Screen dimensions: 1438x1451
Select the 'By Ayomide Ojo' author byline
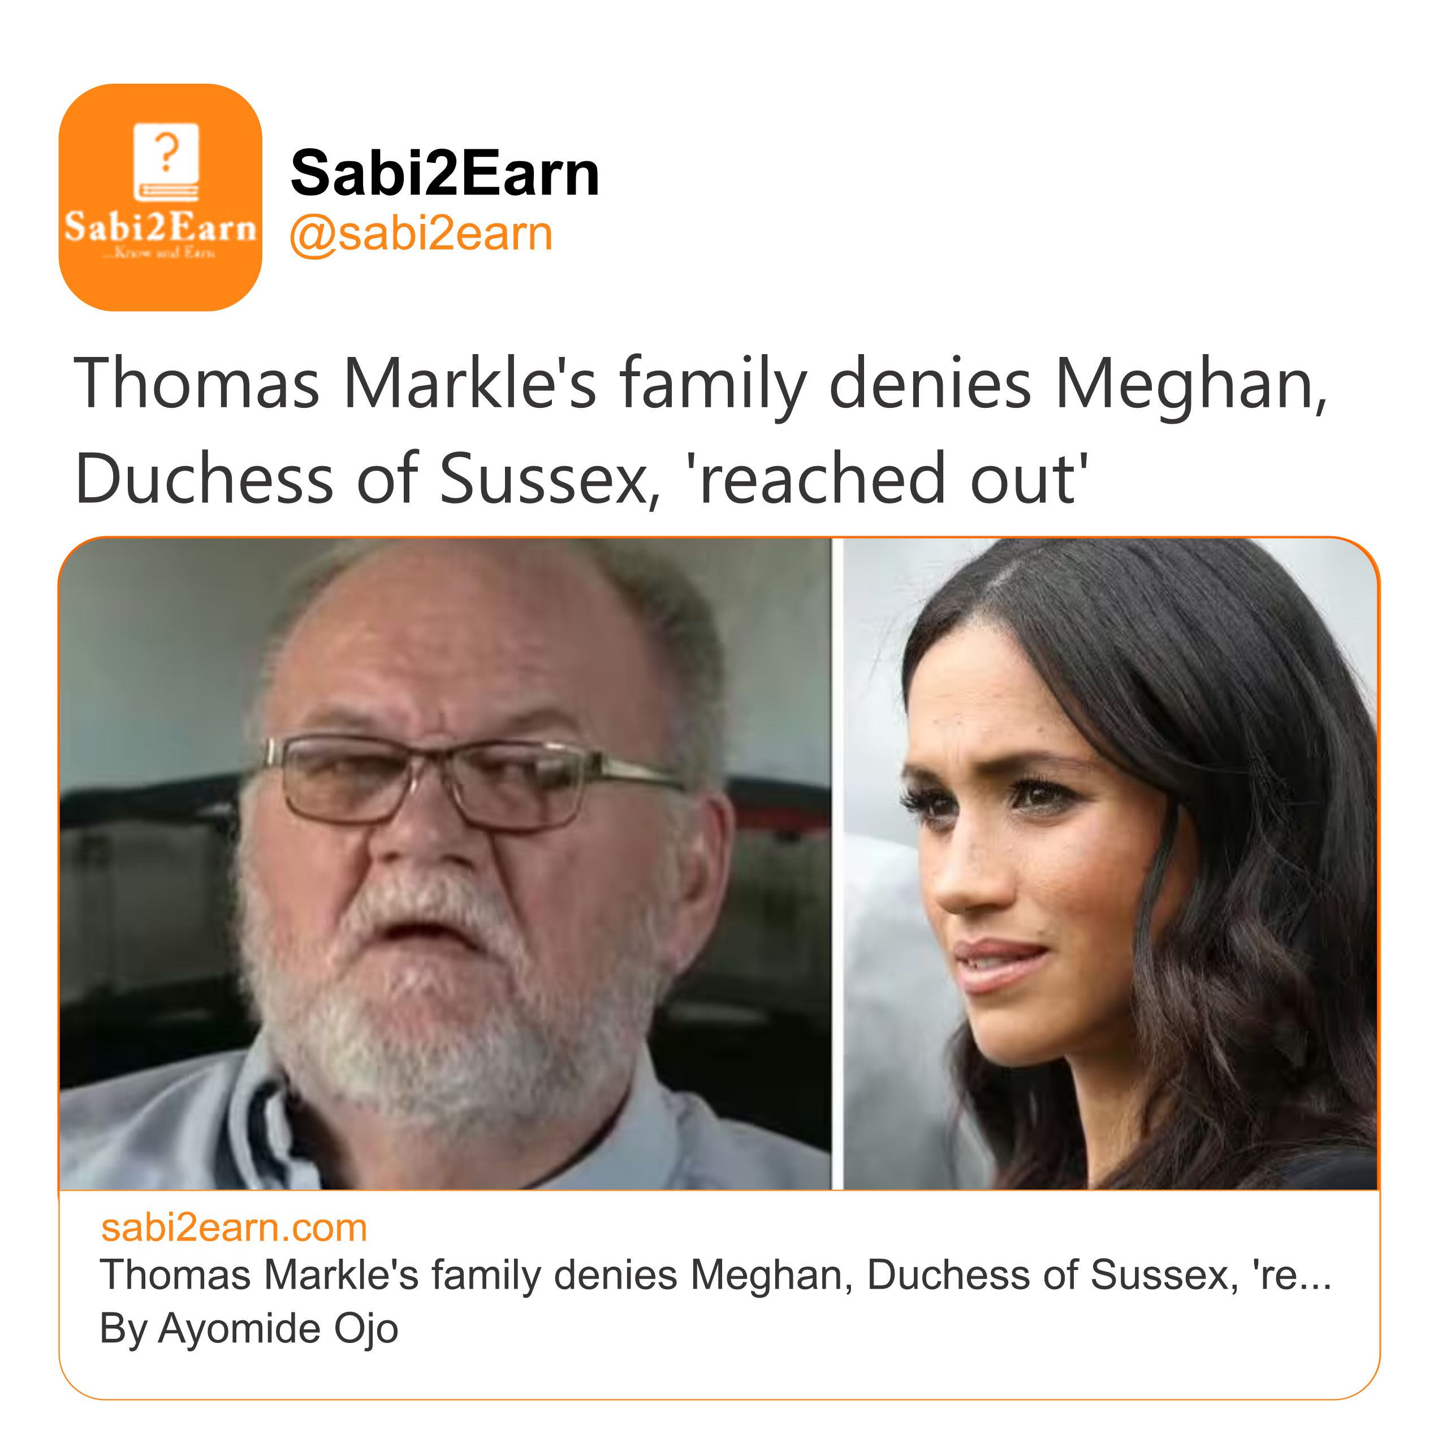[249, 1328]
